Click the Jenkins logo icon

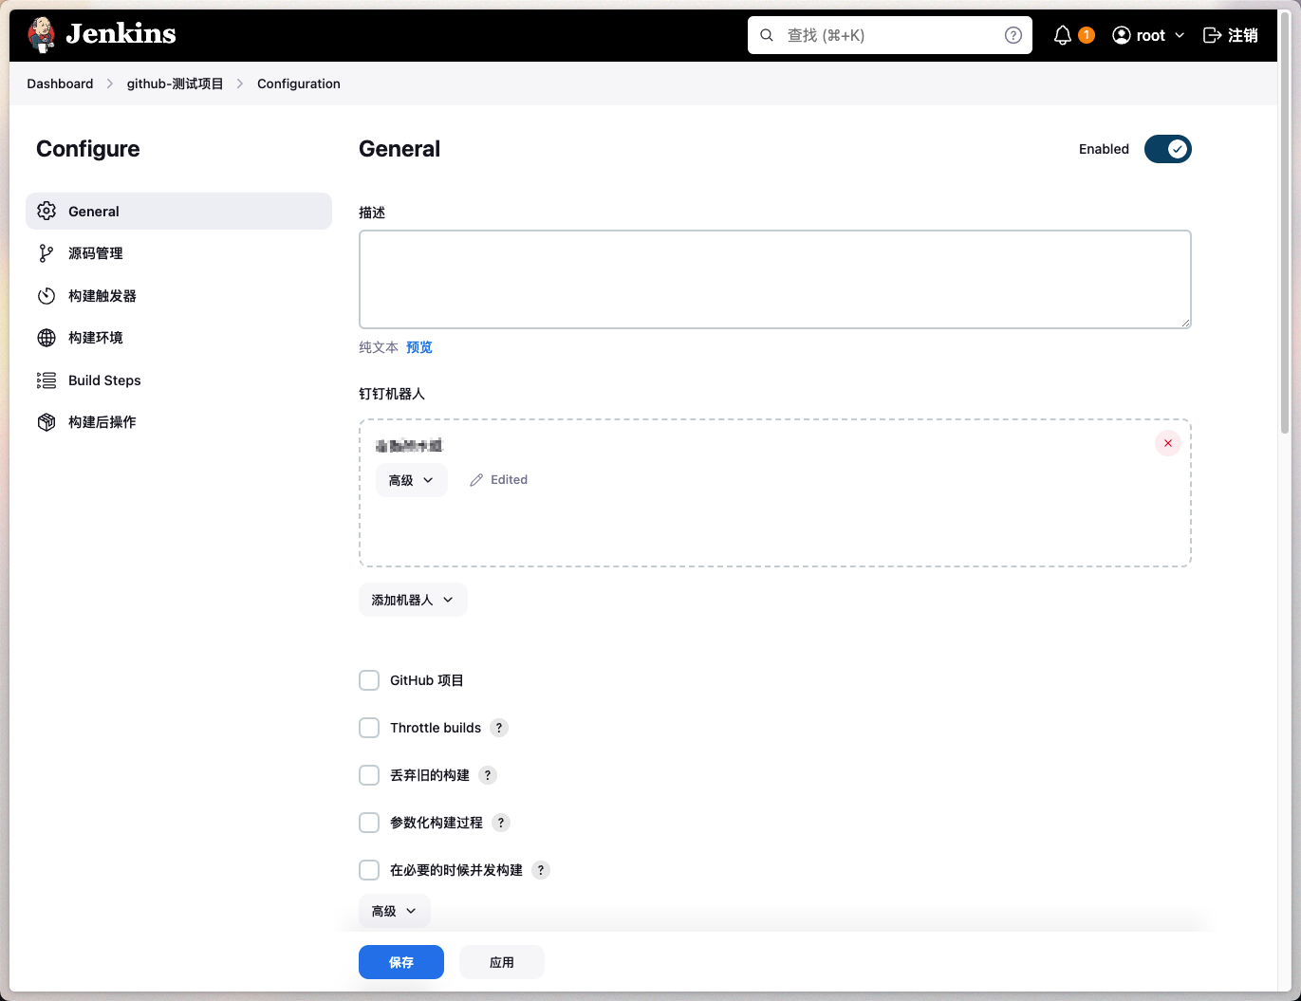pos(42,35)
